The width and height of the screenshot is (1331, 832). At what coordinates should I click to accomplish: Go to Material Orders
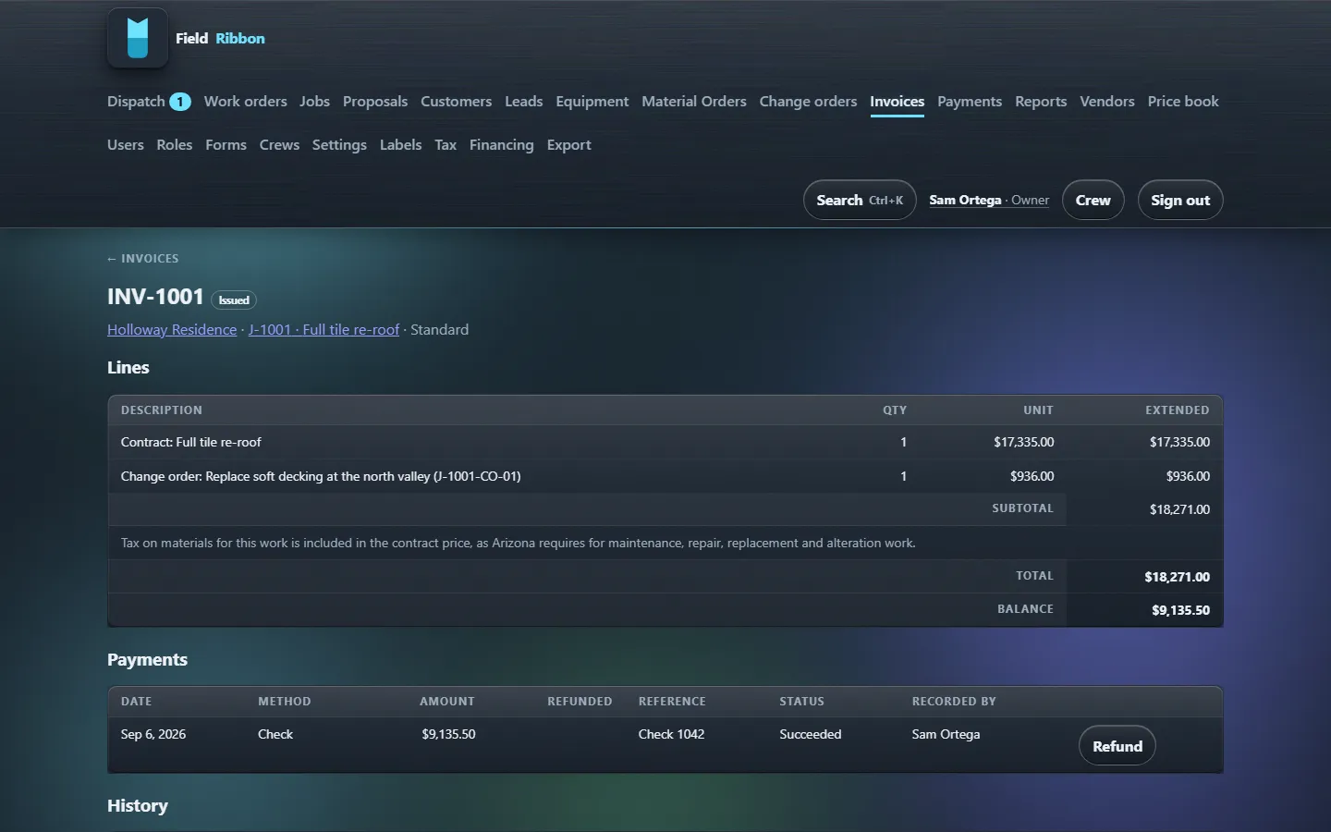[694, 102]
